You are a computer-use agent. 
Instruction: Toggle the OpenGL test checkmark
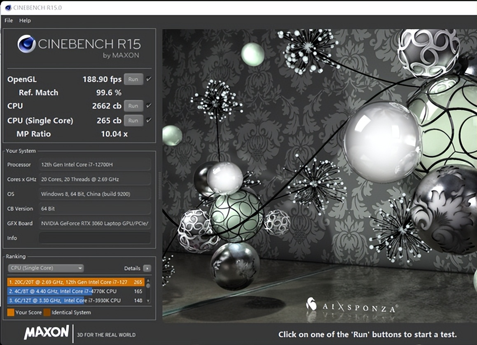149,79
